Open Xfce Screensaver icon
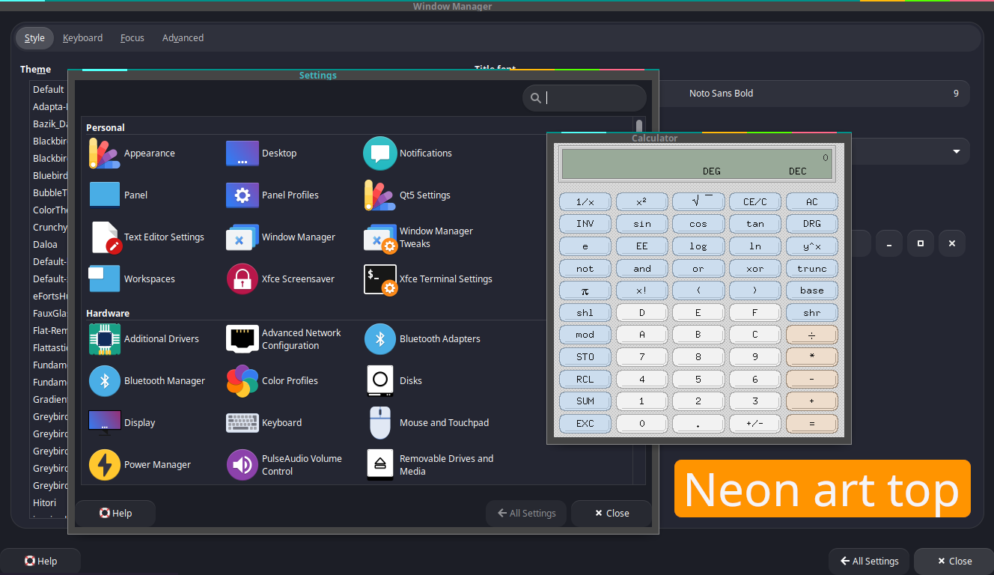Viewport: 994px width, 575px height. 243,279
